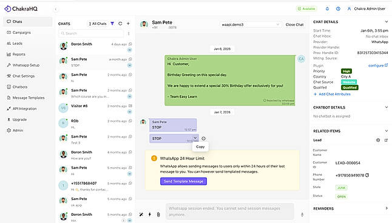Click the JUNK state badge
The width and height of the screenshot is (392, 223).
pos(342,188)
